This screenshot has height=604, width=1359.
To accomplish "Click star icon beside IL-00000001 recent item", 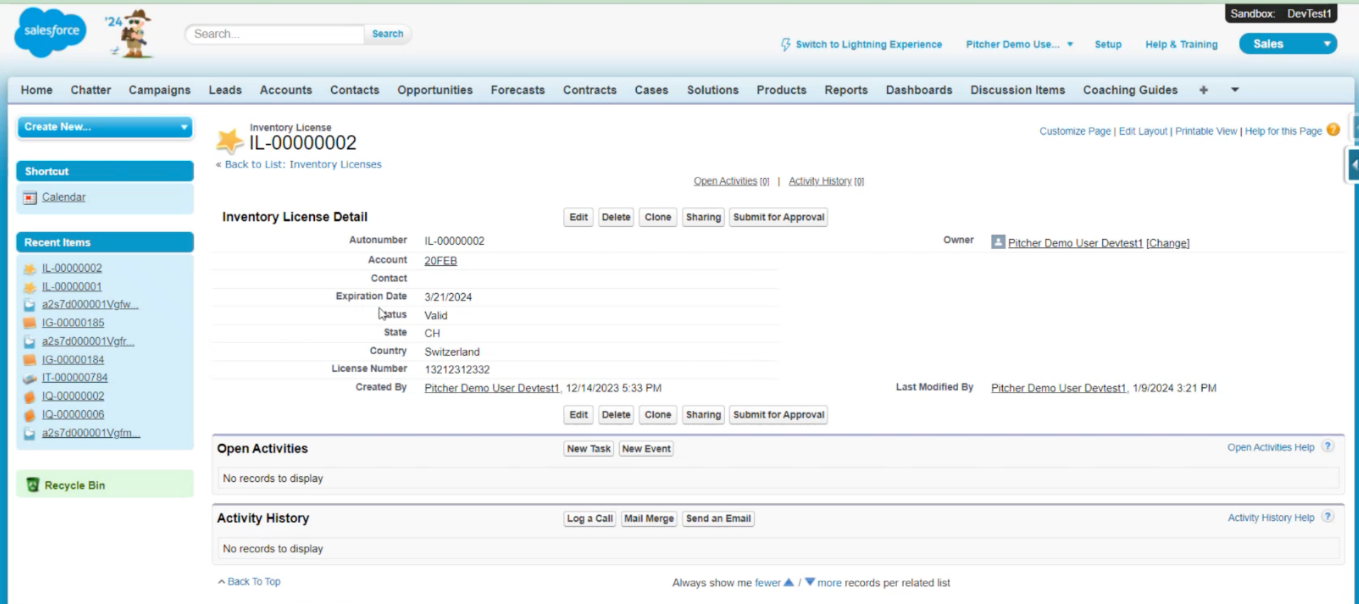I will pos(30,287).
